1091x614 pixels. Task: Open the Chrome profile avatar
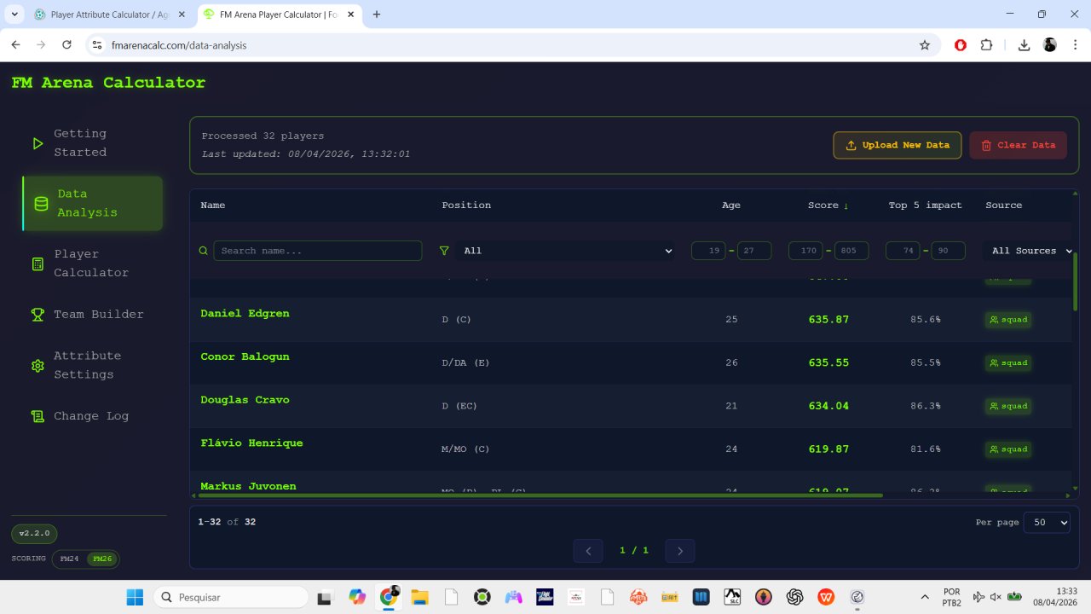coord(1050,45)
